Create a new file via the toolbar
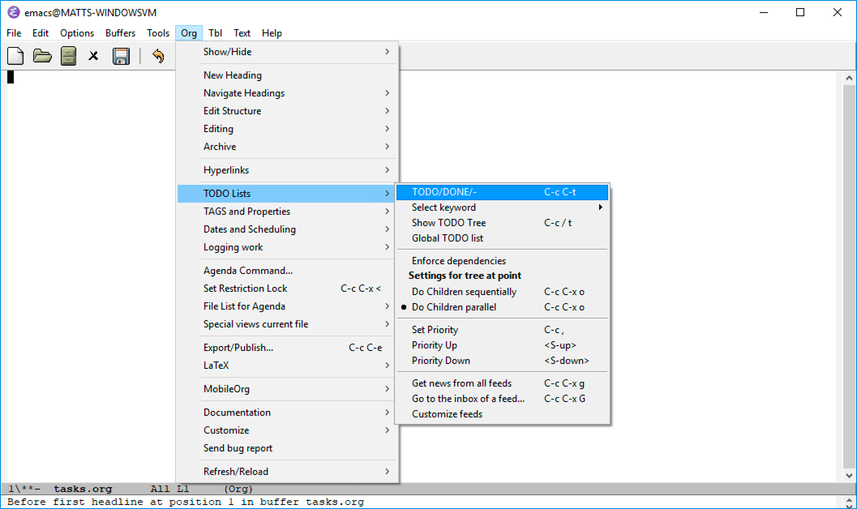 point(15,55)
